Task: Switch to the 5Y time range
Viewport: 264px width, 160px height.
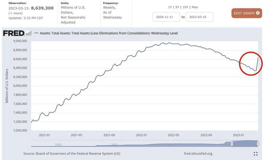Action: pyautogui.click(x=178, y=7)
